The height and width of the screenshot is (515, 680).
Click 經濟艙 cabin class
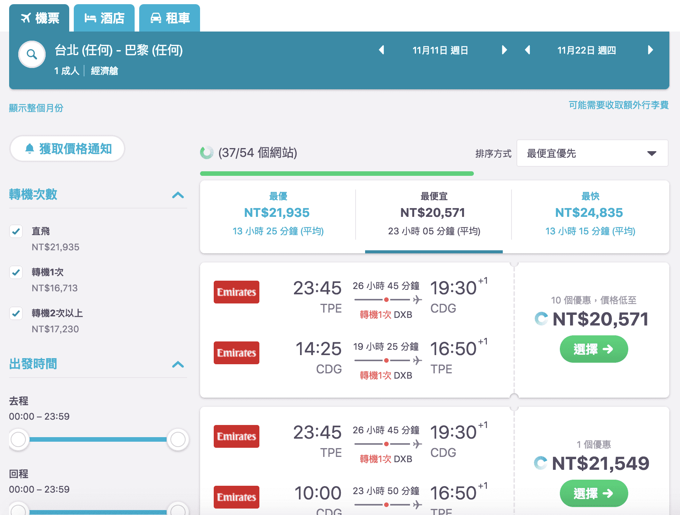tap(104, 71)
